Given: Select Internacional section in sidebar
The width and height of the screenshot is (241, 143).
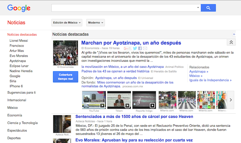Looking at the screenshot, I should click(x=17, y=100).
